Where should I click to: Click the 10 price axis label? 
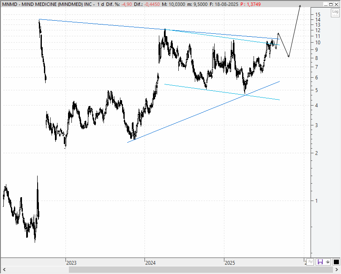pyautogui.click(x=318, y=43)
